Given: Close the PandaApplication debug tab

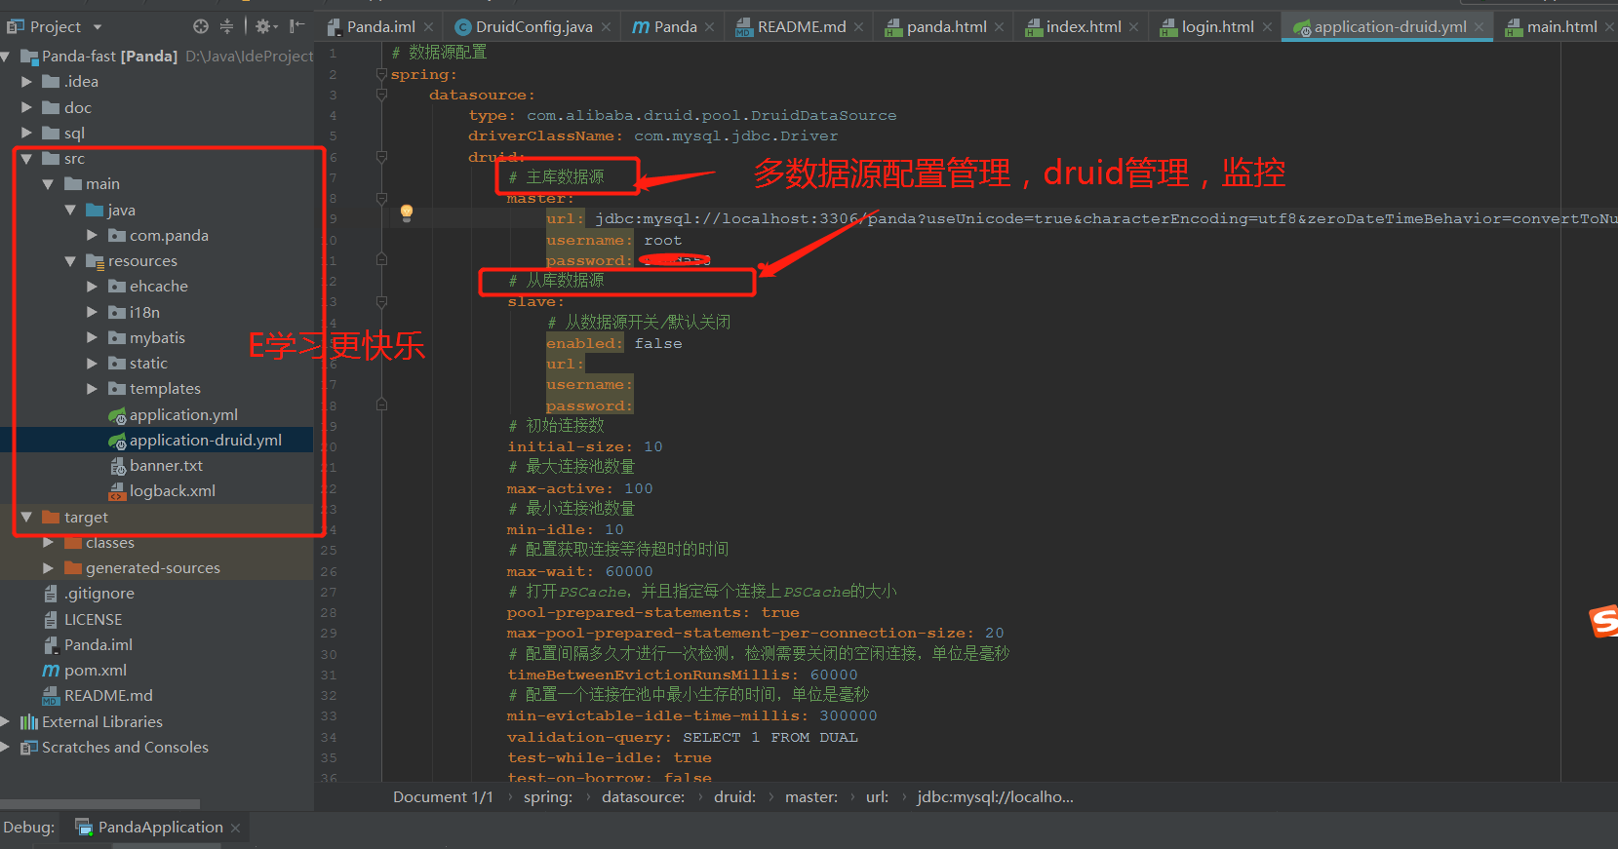Looking at the screenshot, I should pyautogui.click(x=236, y=828).
